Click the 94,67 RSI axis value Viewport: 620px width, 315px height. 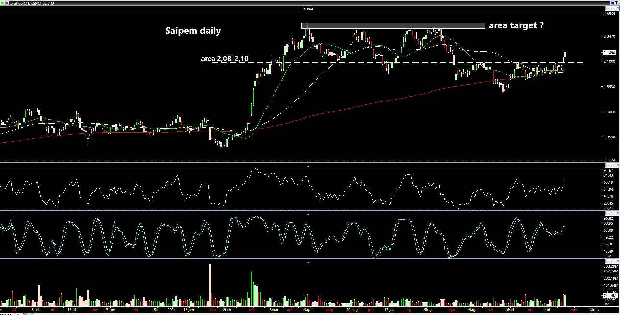pyautogui.click(x=608, y=170)
